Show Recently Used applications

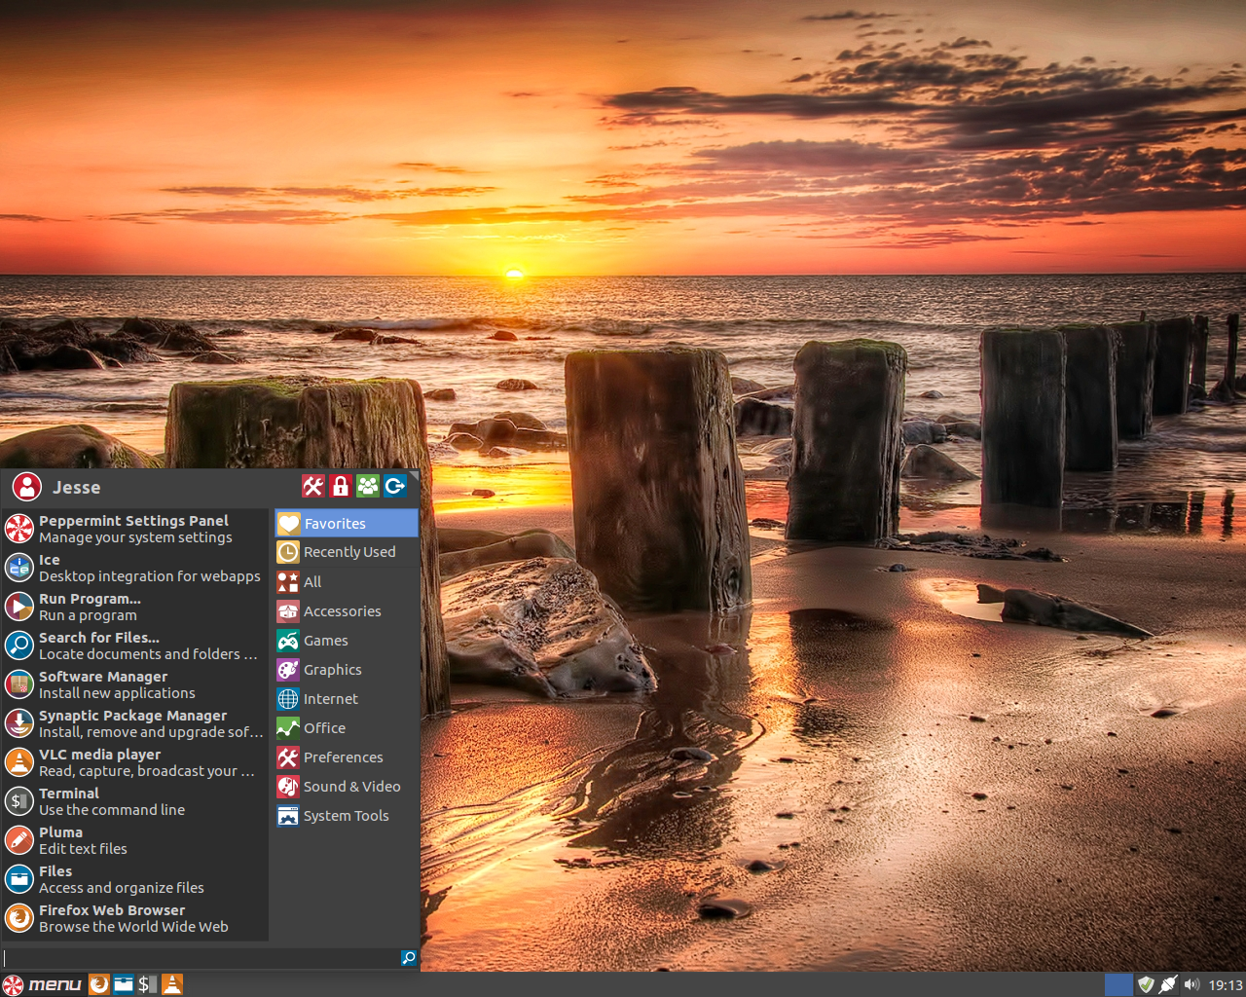pyautogui.click(x=347, y=552)
